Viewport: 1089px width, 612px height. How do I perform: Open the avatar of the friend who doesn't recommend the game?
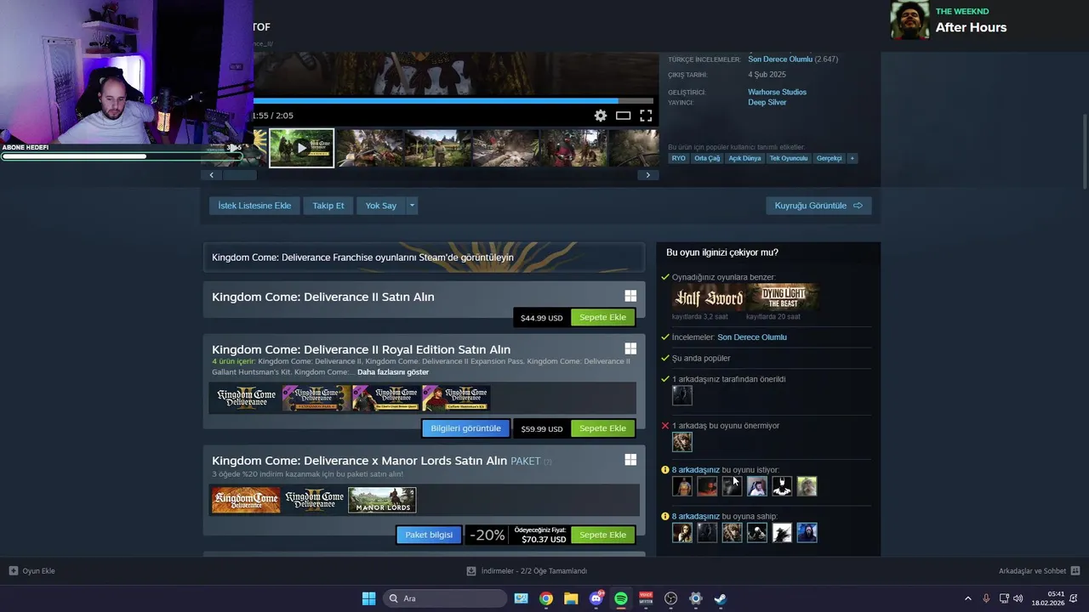(682, 442)
